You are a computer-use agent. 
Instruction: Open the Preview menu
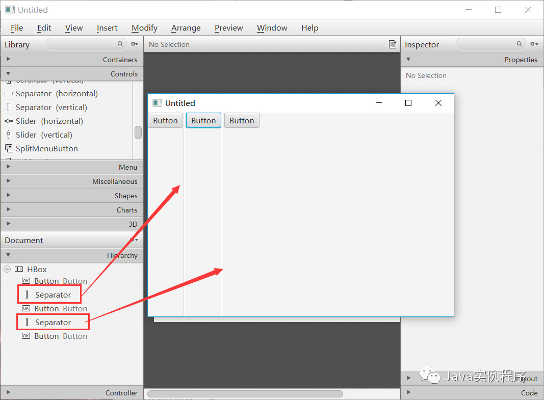[x=228, y=28]
